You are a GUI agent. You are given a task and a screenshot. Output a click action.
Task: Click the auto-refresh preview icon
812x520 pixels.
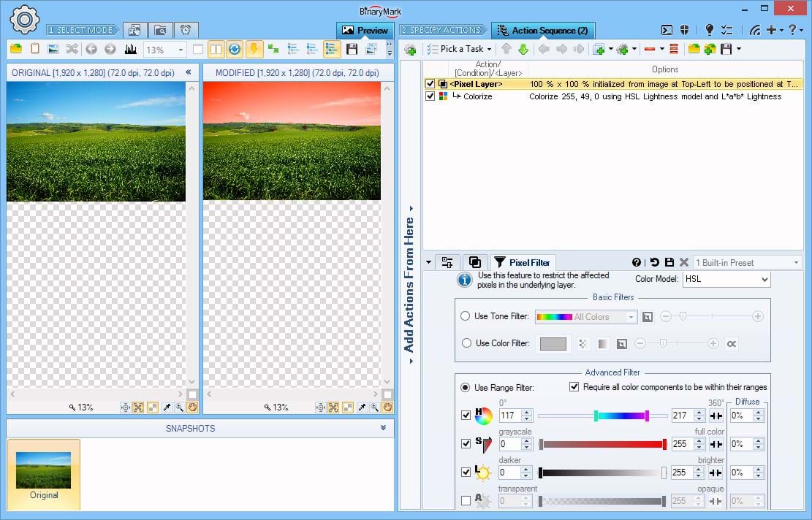tap(234, 49)
